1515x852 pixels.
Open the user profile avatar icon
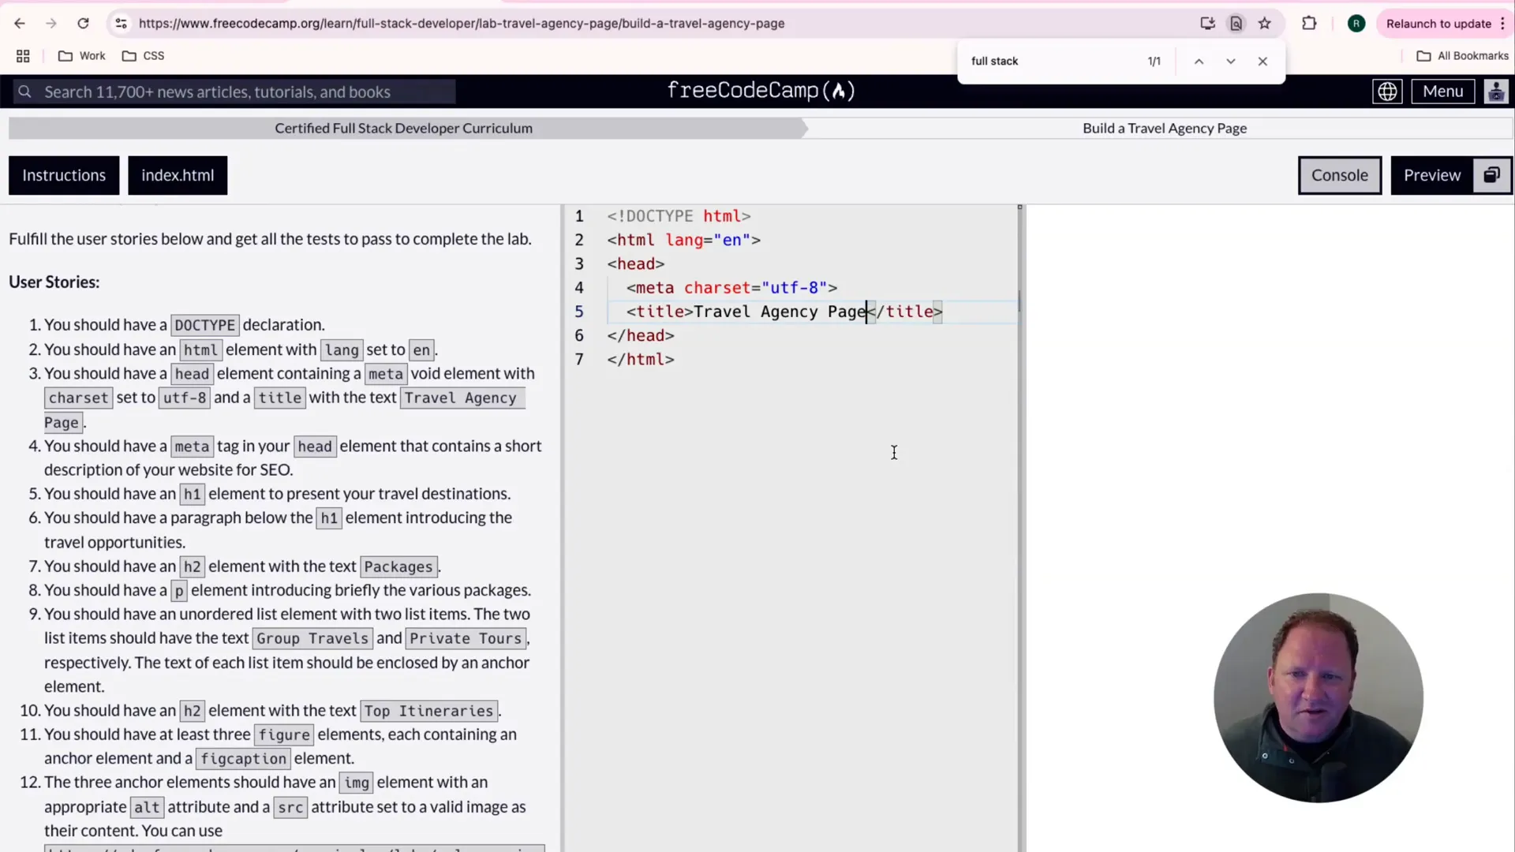point(1496,92)
